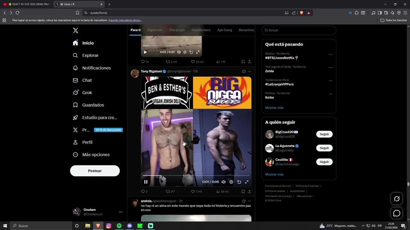
Task: Open Notificaciones in the sidebar
Action: (92, 68)
